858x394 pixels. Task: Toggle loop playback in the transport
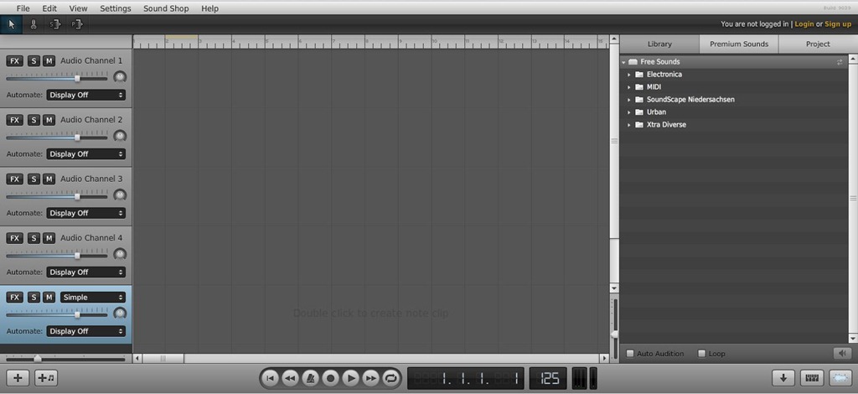[x=391, y=378]
